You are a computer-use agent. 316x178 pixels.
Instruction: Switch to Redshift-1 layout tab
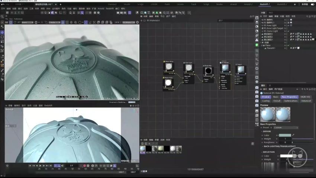tap(264, 4)
